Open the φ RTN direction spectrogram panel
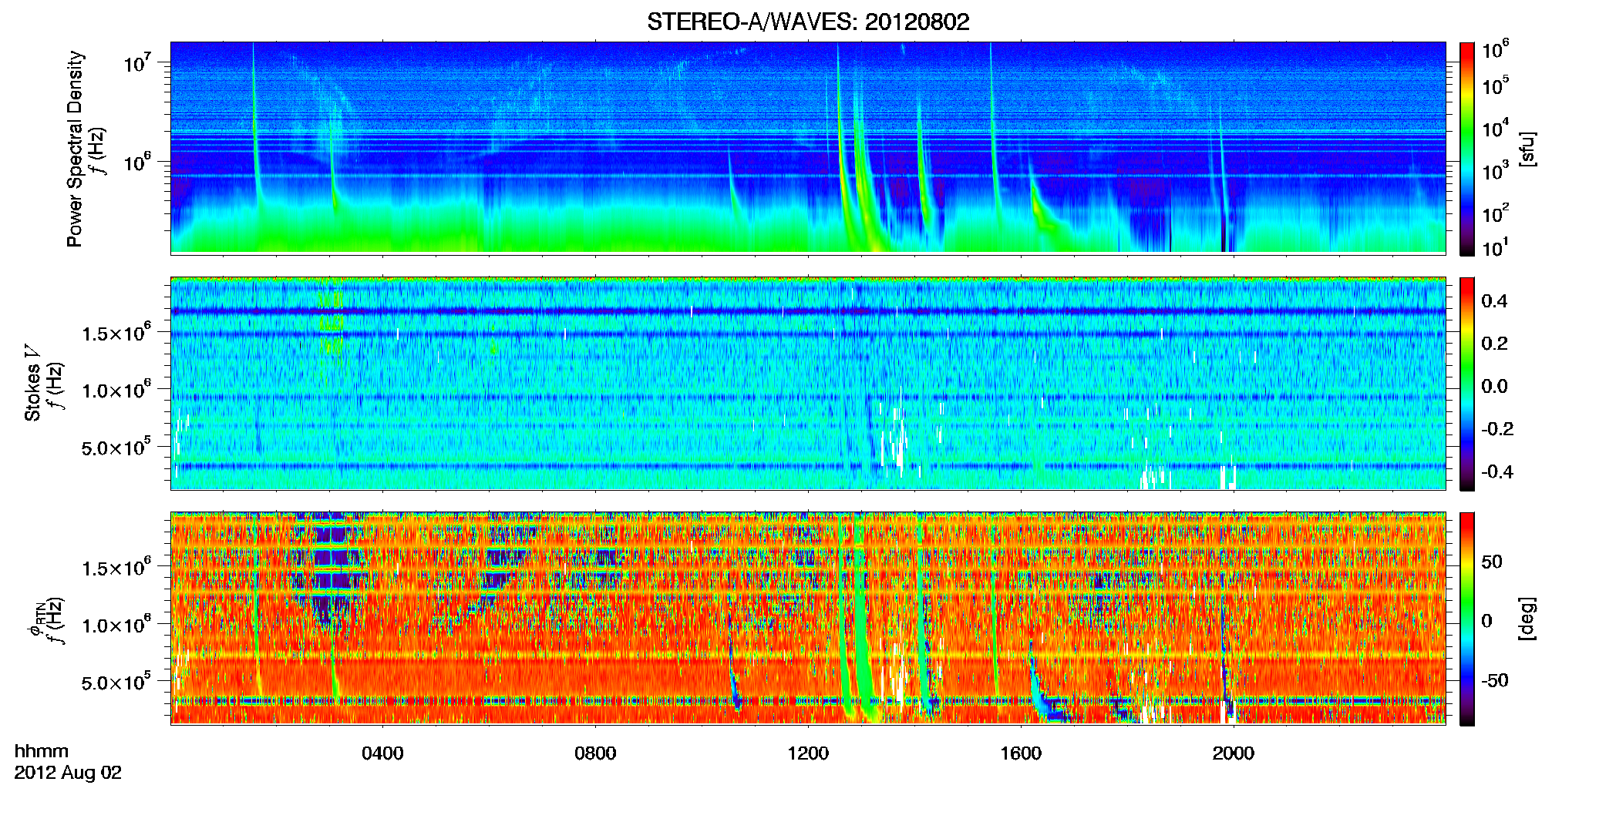Screen dimensions: 1616x832 [808, 618]
